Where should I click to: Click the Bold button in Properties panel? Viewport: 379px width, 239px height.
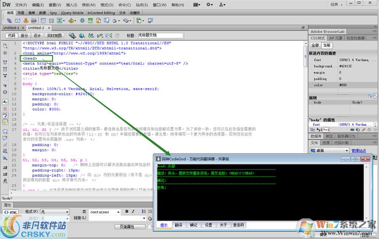coord(127,212)
